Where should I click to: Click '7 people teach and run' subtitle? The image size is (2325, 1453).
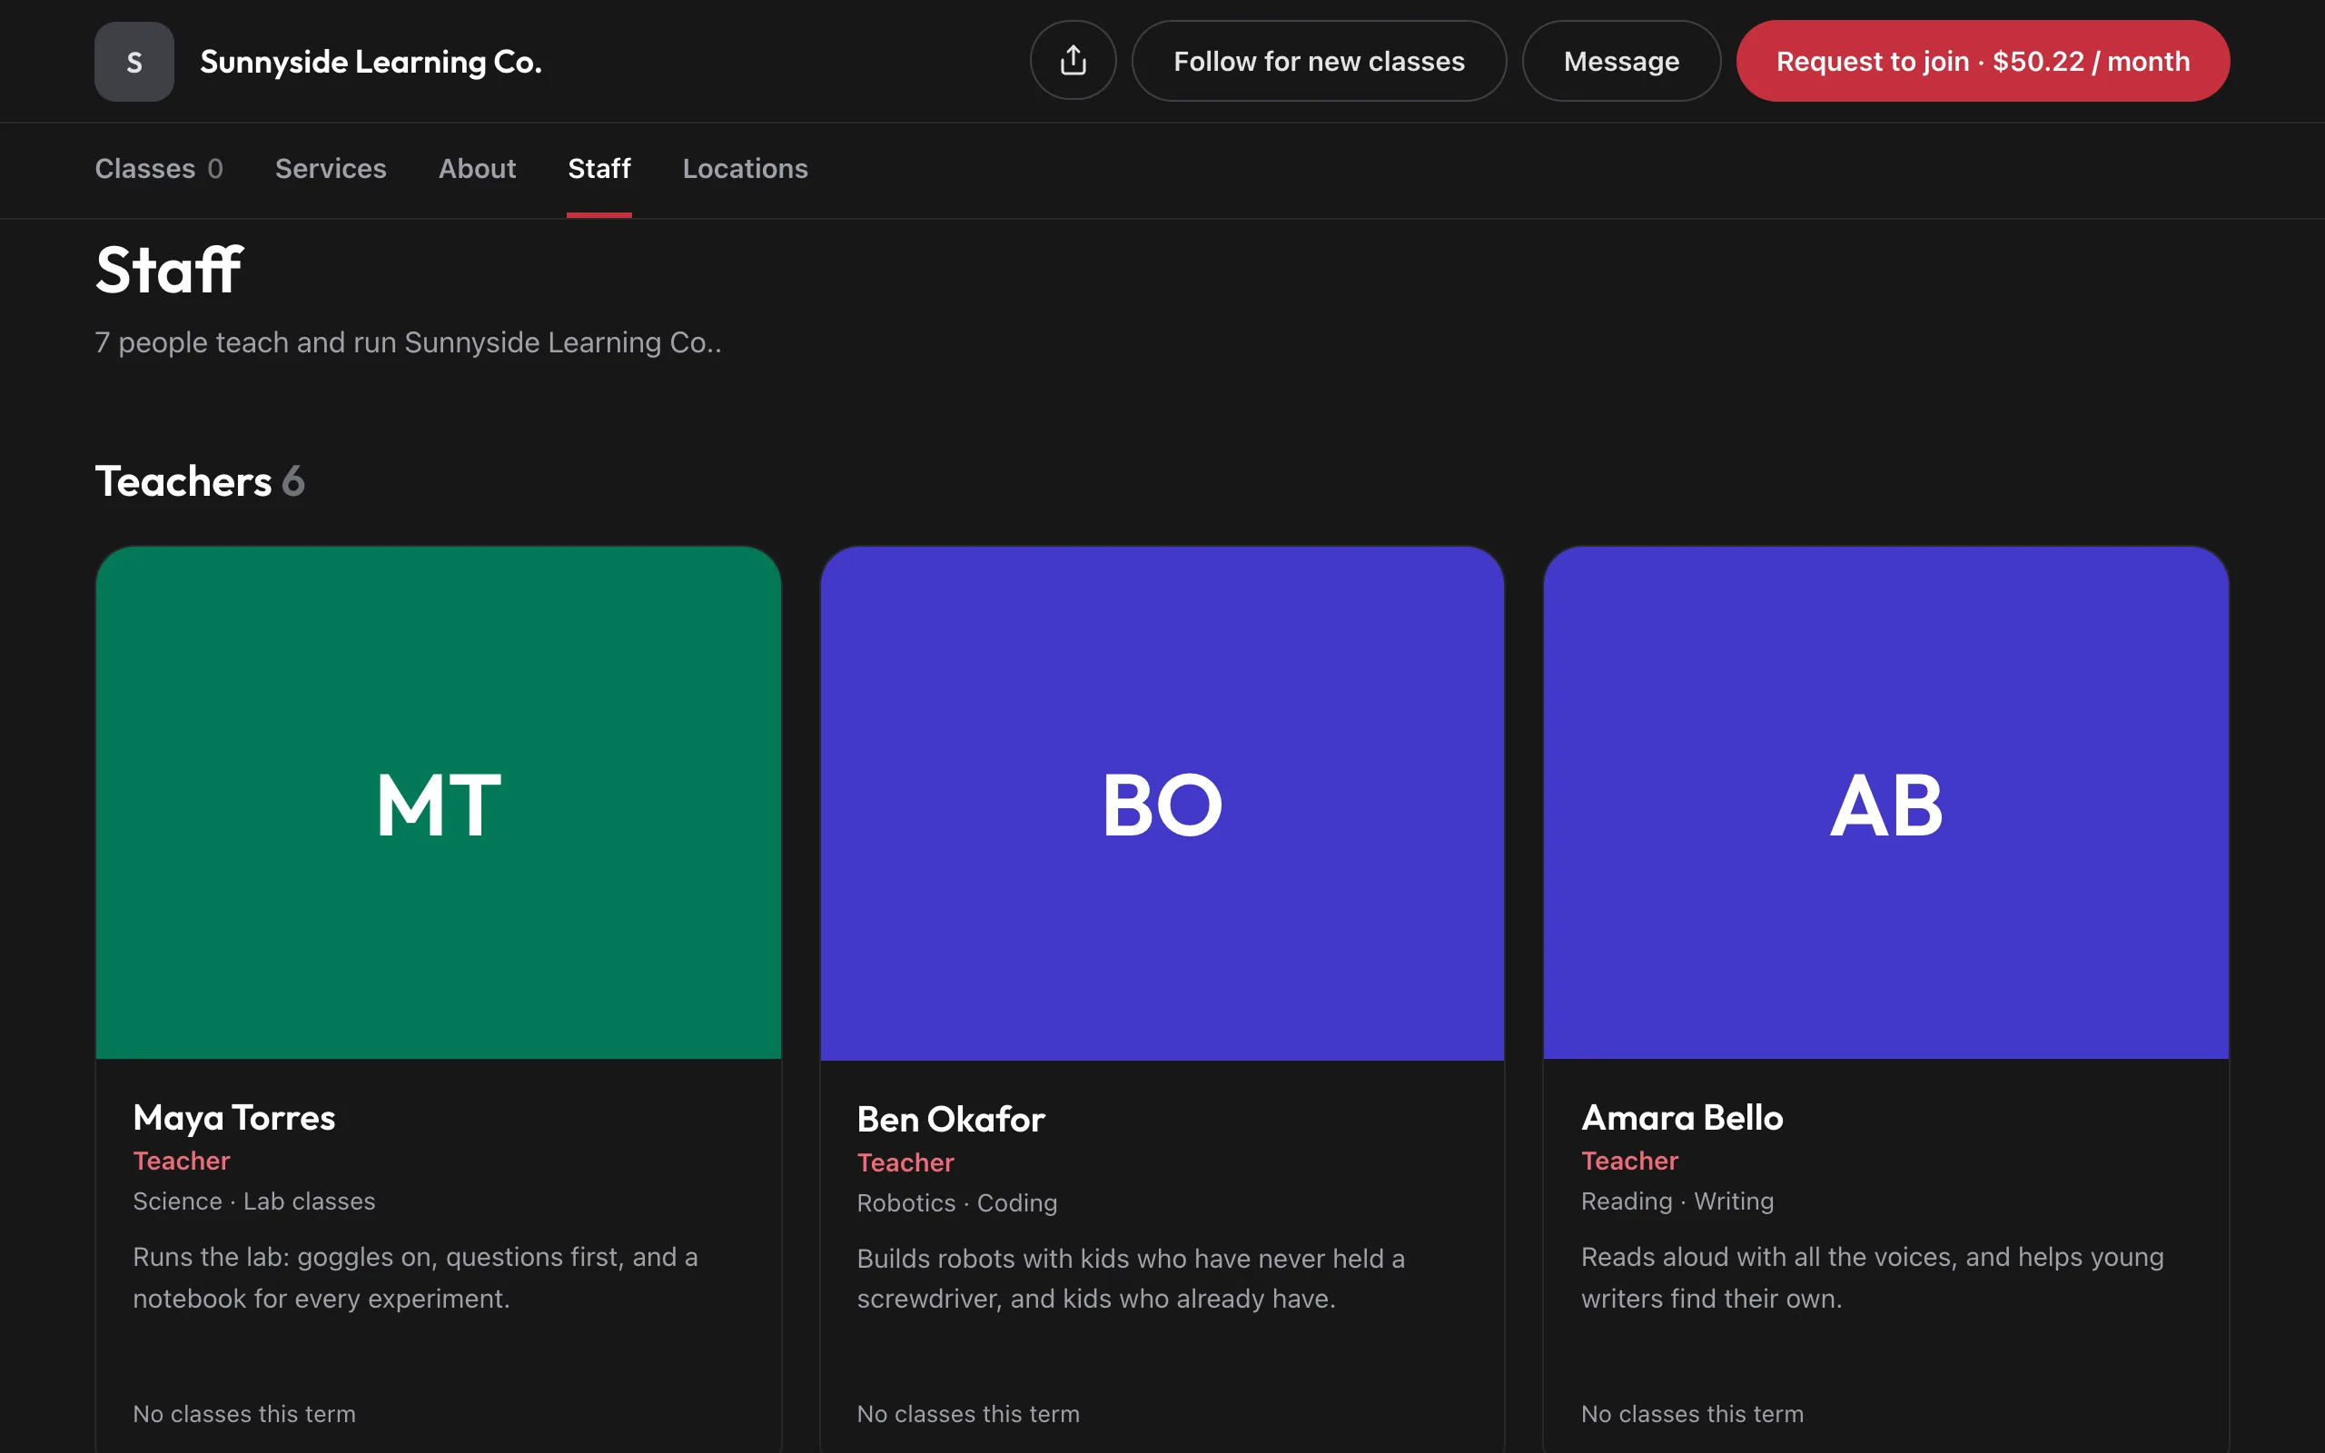409,343
